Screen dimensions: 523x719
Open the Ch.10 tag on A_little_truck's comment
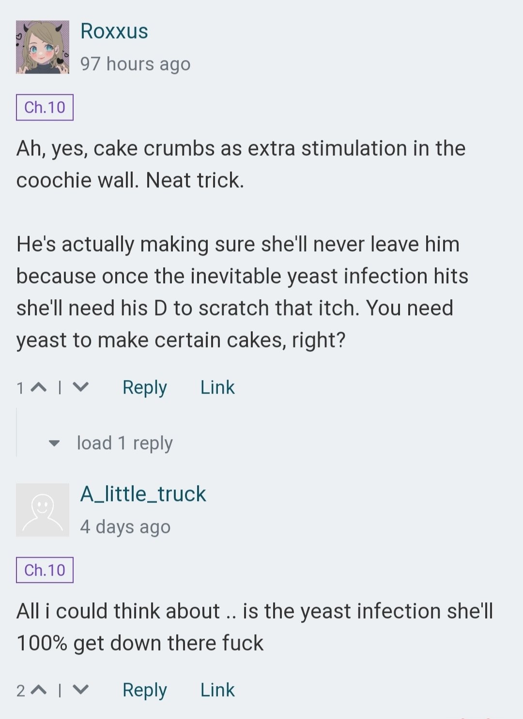click(x=45, y=570)
